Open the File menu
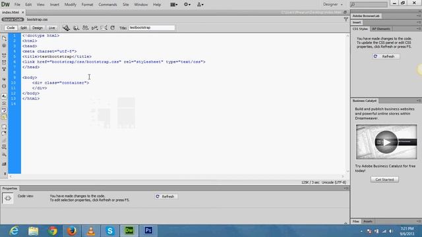 pyautogui.click(x=17, y=5)
